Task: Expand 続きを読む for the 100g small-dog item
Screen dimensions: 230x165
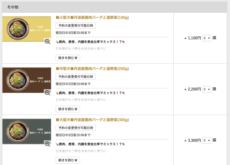Action: (68, 58)
